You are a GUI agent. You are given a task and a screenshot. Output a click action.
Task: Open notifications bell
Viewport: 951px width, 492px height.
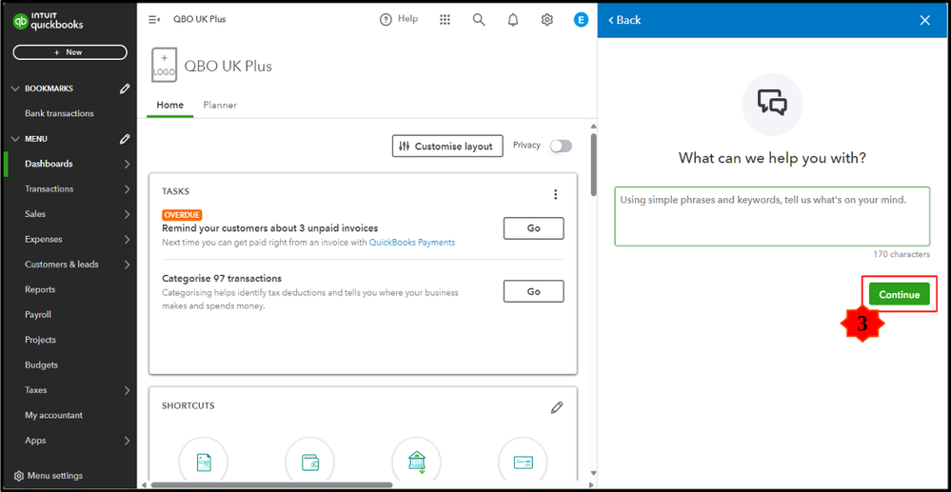click(513, 19)
